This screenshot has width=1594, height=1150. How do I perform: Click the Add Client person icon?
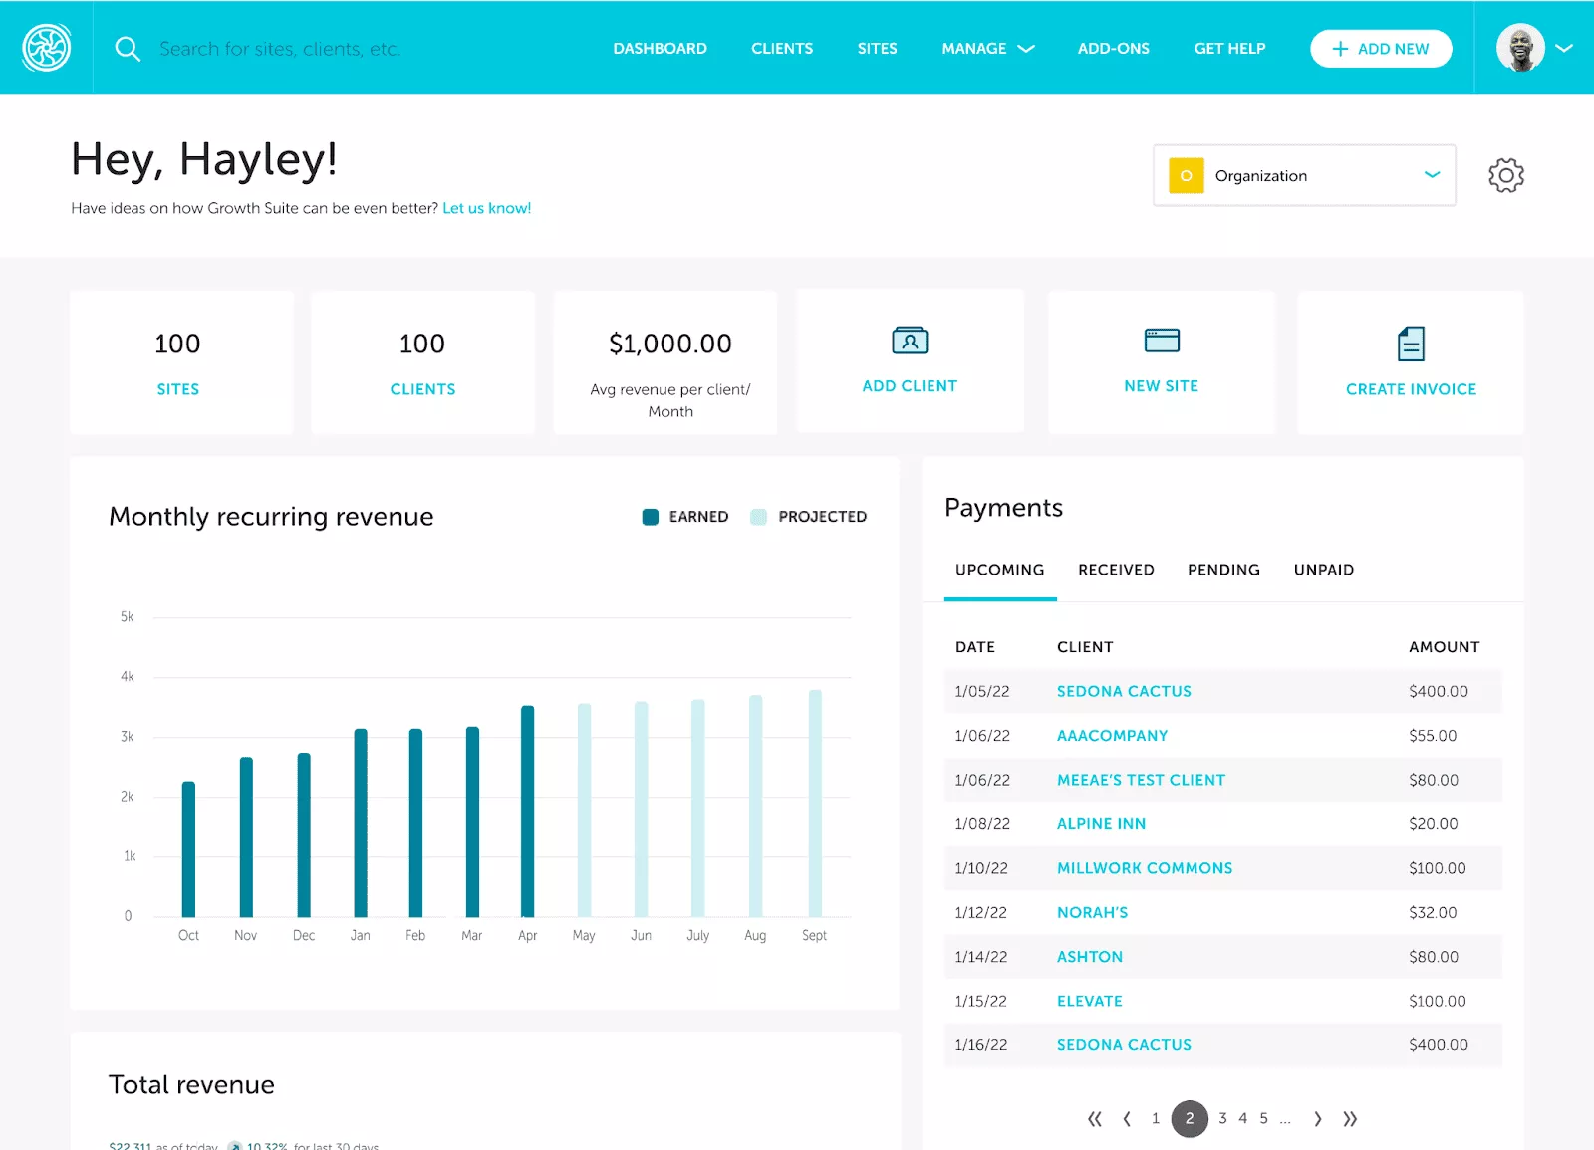coord(910,341)
